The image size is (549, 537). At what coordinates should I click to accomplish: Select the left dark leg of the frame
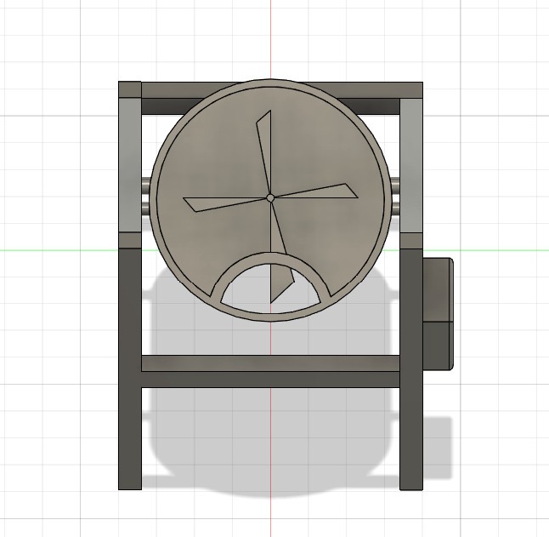click(130, 368)
